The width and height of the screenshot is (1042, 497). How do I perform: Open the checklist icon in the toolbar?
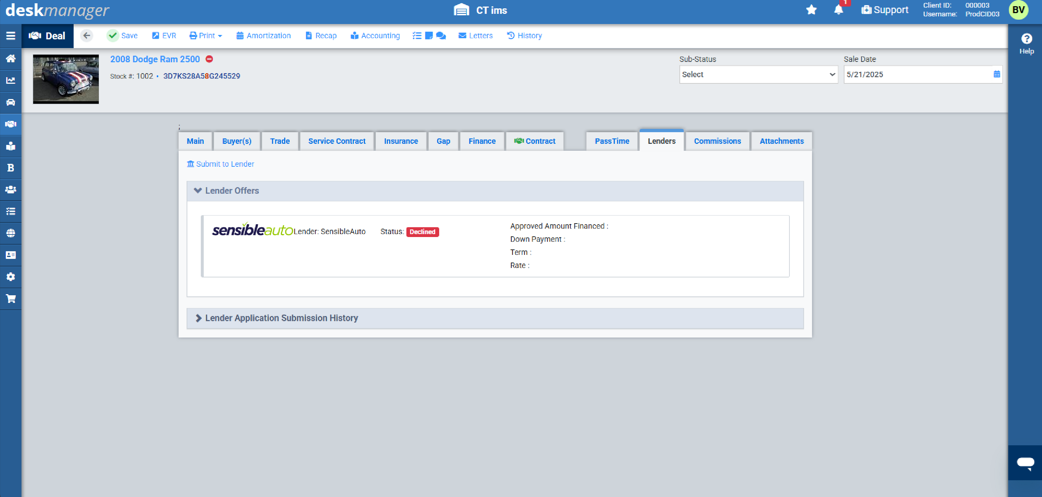417,36
